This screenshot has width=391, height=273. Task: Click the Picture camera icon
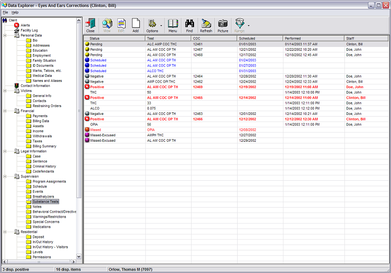(x=223, y=24)
